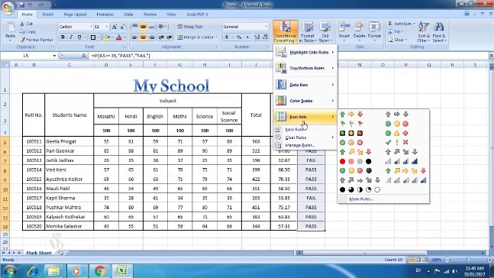Open the font name dropdown
494x278 pixels.
coord(91,27)
